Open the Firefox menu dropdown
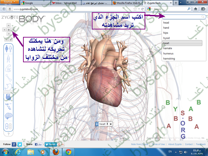This screenshot has width=208, height=156. [9, 2]
